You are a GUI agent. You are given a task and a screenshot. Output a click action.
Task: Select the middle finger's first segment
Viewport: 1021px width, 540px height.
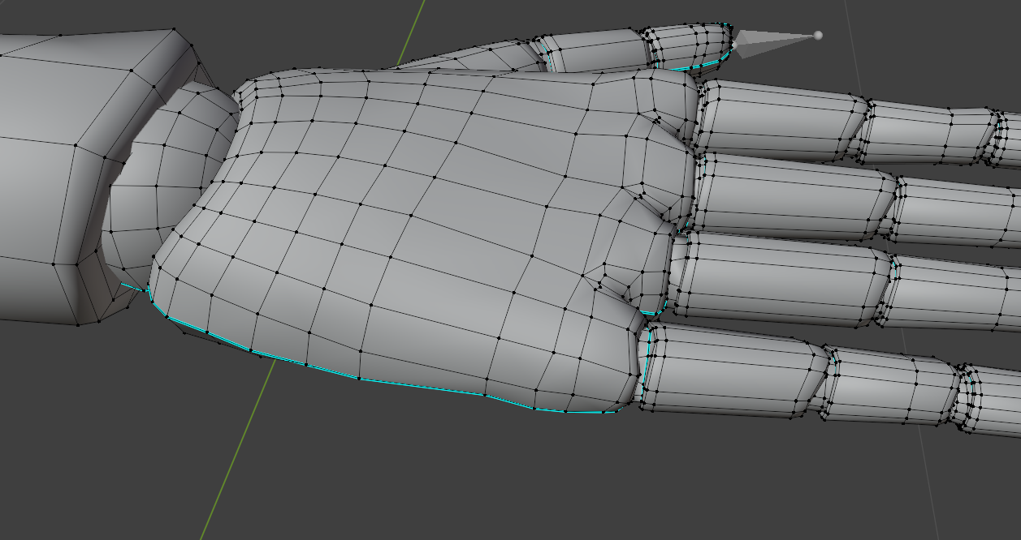(x=792, y=195)
